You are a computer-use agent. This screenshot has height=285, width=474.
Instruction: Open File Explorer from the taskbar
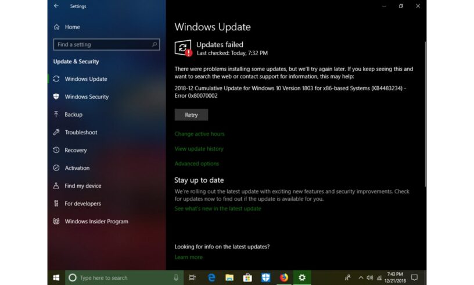click(x=229, y=278)
